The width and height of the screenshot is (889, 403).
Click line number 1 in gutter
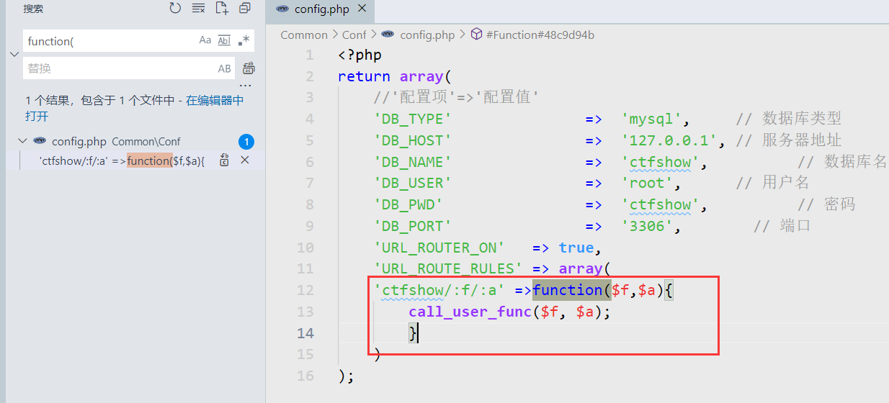[x=310, y=55]
